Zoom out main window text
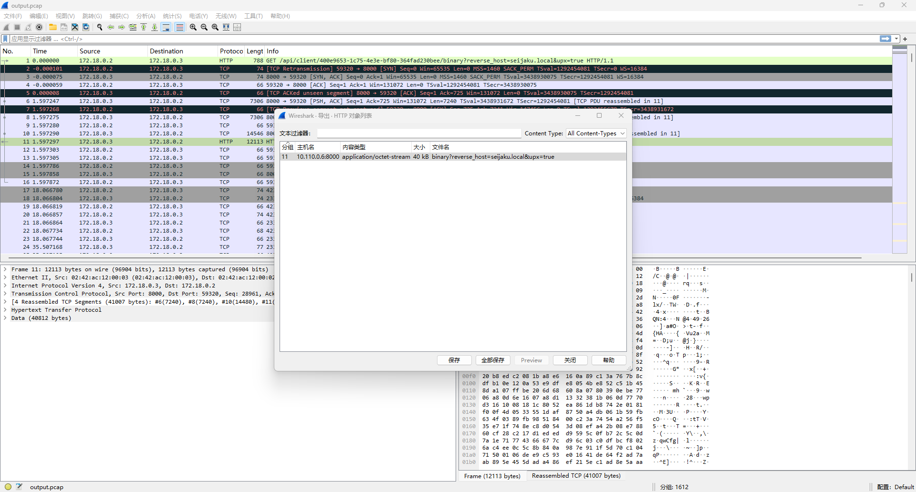The height and width of the screenshot is (492, 916). tap(204, 27)
